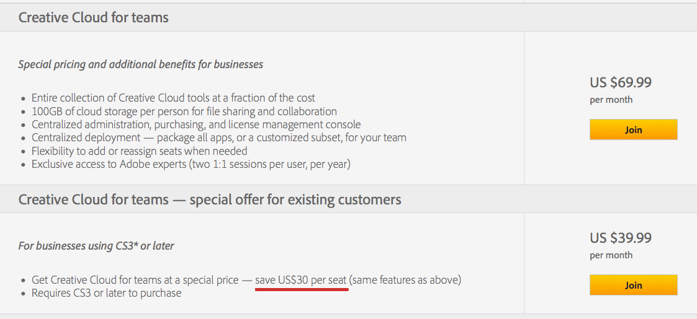697x319 pixels.
Task: Click the 'Entire collection of Creative Cloud tools' bullet
Action: (x=173, y=98)
